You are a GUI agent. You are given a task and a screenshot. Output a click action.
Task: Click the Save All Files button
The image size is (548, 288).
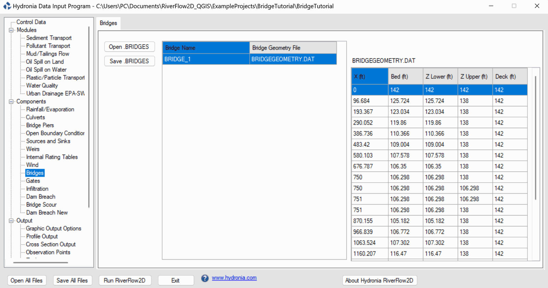pos(72,280)
